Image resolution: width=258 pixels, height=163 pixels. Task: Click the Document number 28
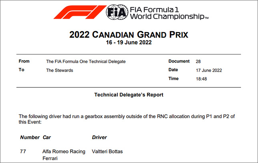coord(198,62)
